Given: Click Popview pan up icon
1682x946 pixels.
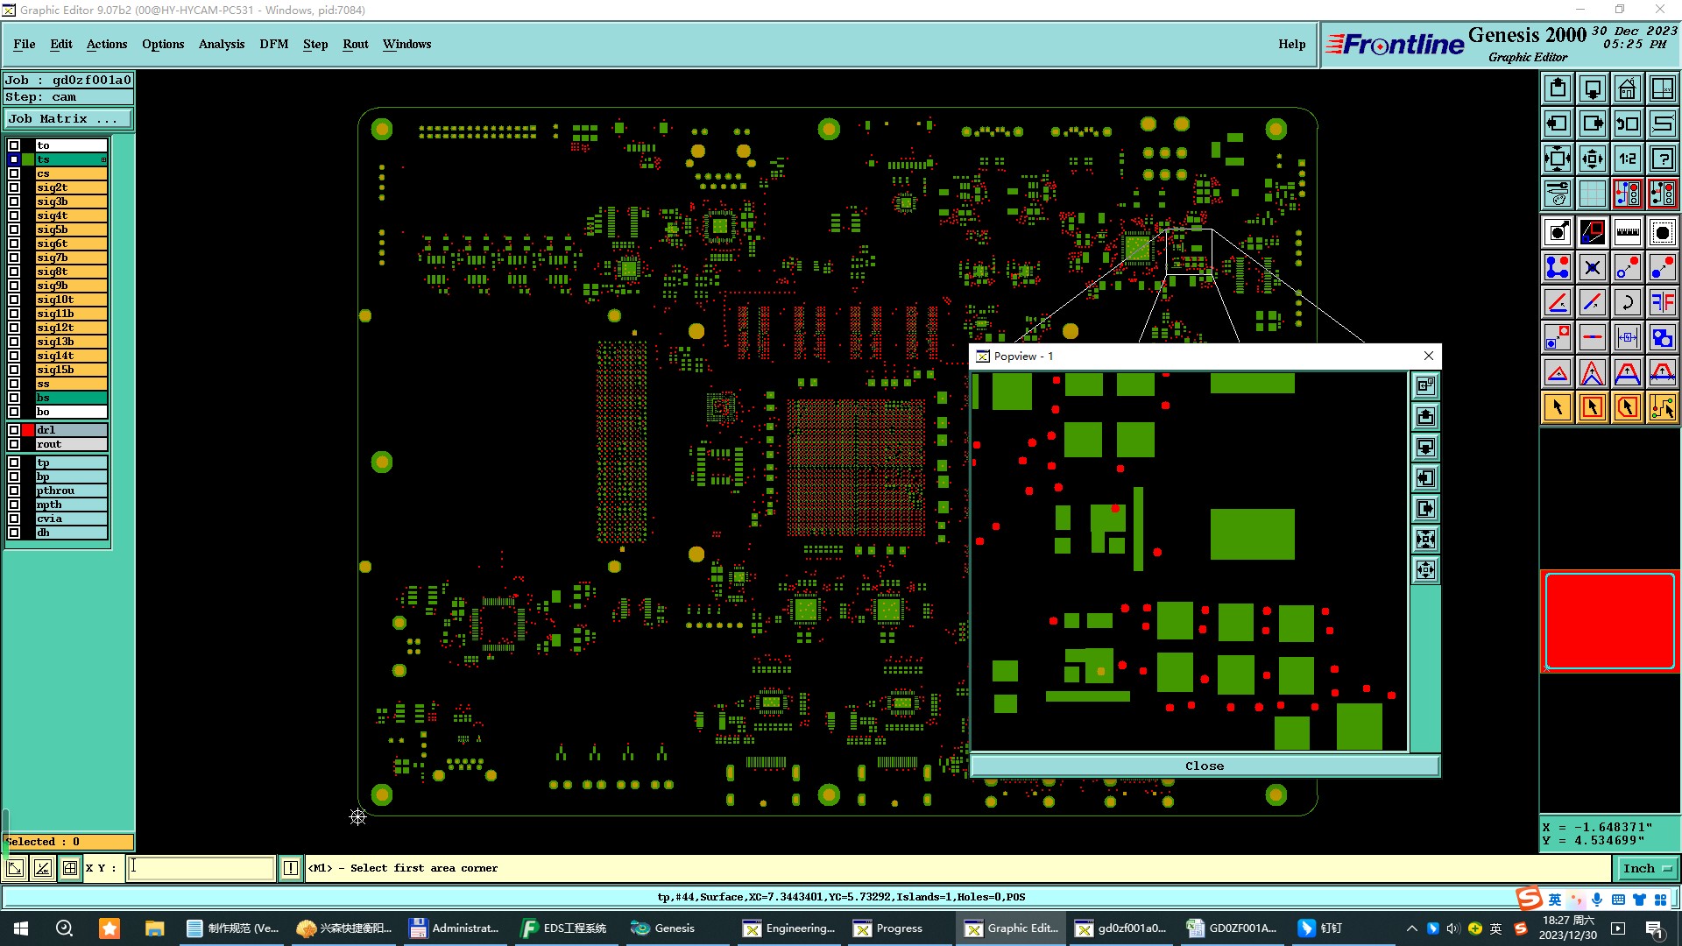Looking at the screenshot, I should [x=1425, y=416].
